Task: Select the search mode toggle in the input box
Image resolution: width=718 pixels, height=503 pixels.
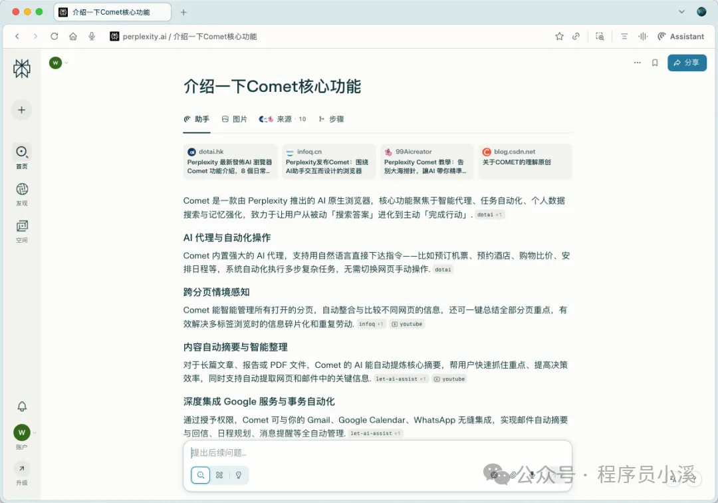Action: coord(201,475)
